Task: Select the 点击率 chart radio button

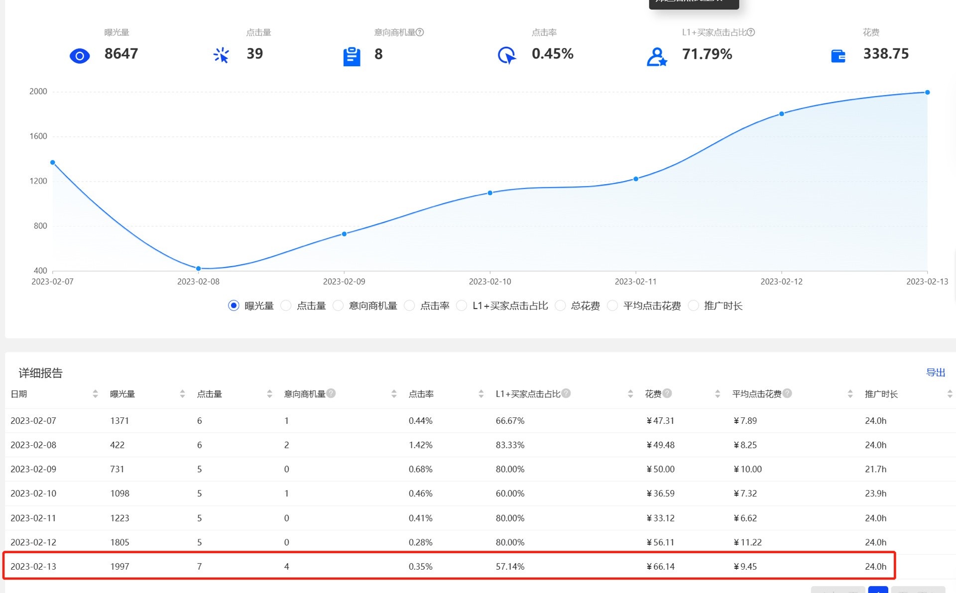Action: pos(409,305)
